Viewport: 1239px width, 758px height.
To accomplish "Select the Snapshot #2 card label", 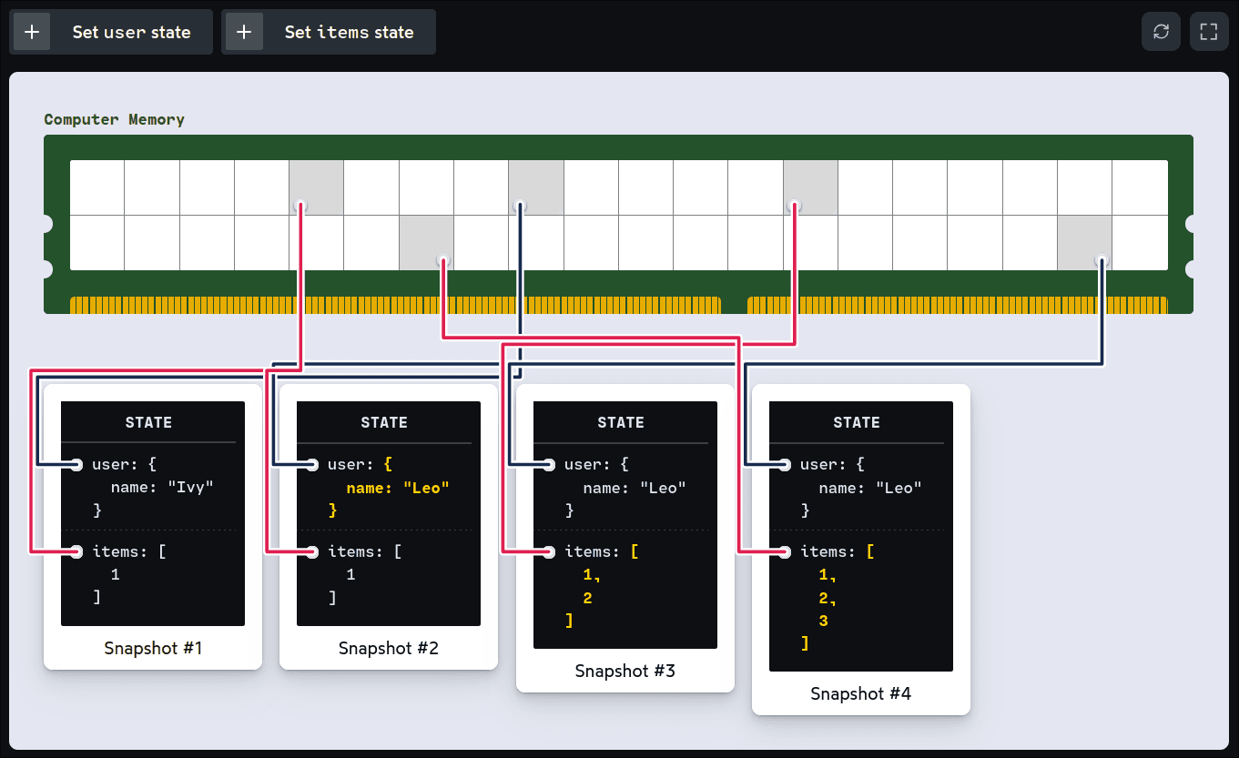I will coord(389,648).
